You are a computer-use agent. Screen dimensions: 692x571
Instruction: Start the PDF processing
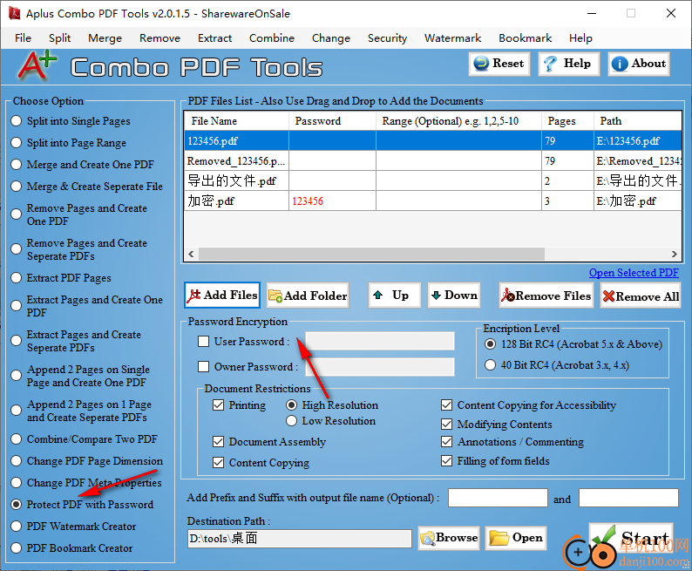(631, 538)
